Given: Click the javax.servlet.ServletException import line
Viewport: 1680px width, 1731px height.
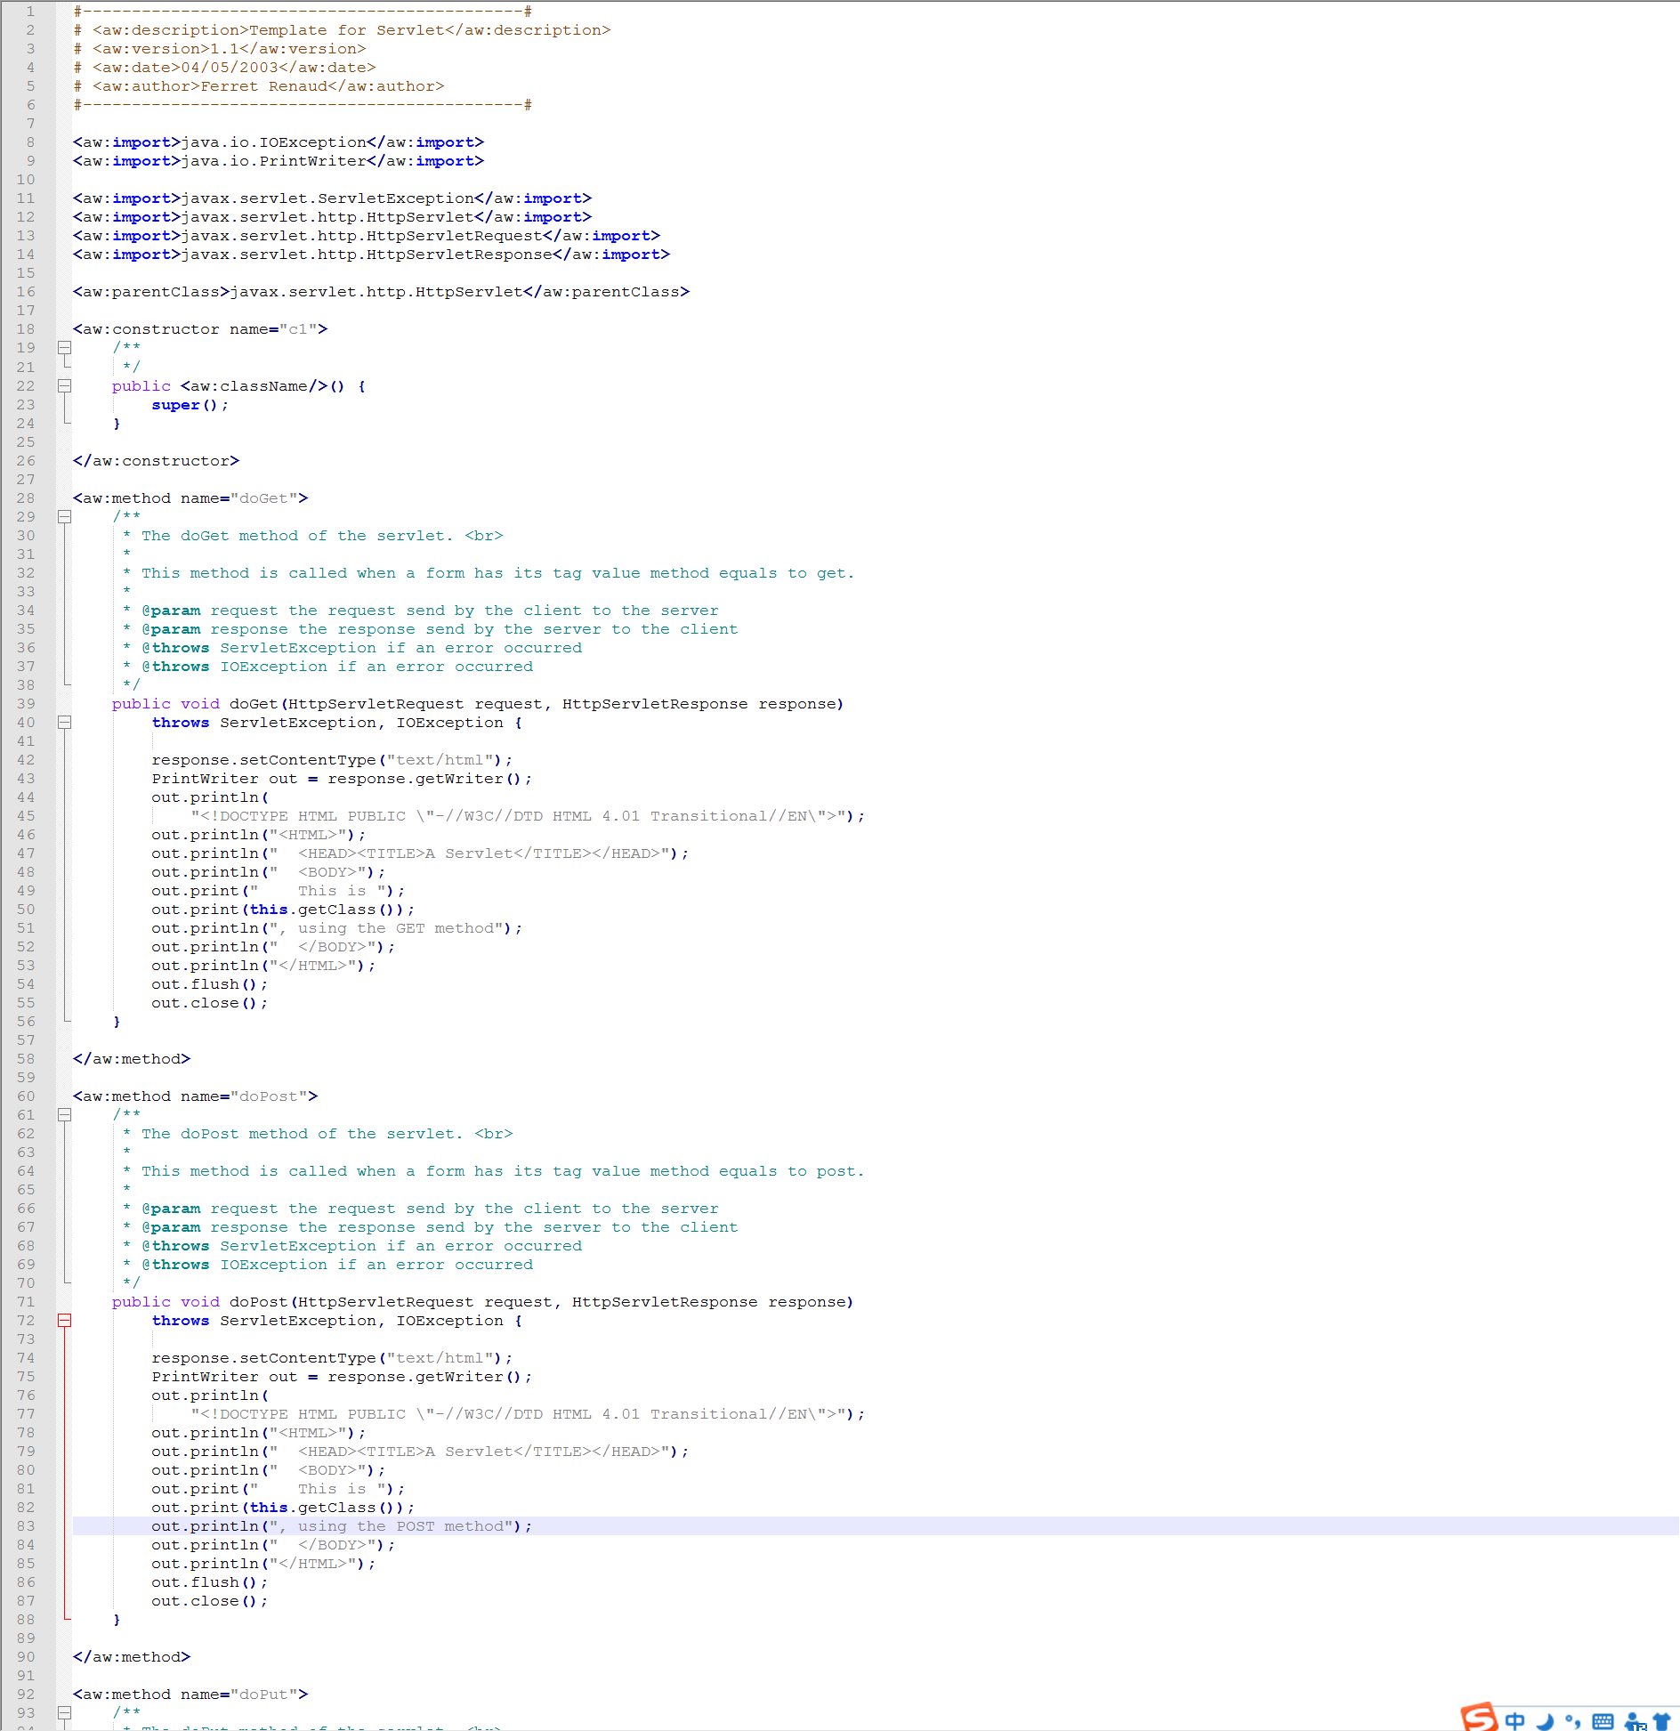Looking at the screenshot, I should coord(332,198).
